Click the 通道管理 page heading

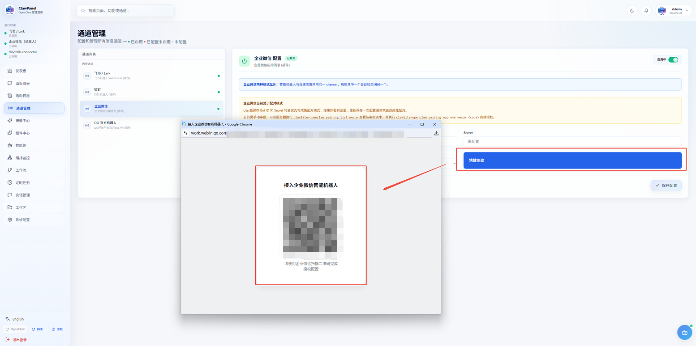pyautogui.click(x=91, y=33)
